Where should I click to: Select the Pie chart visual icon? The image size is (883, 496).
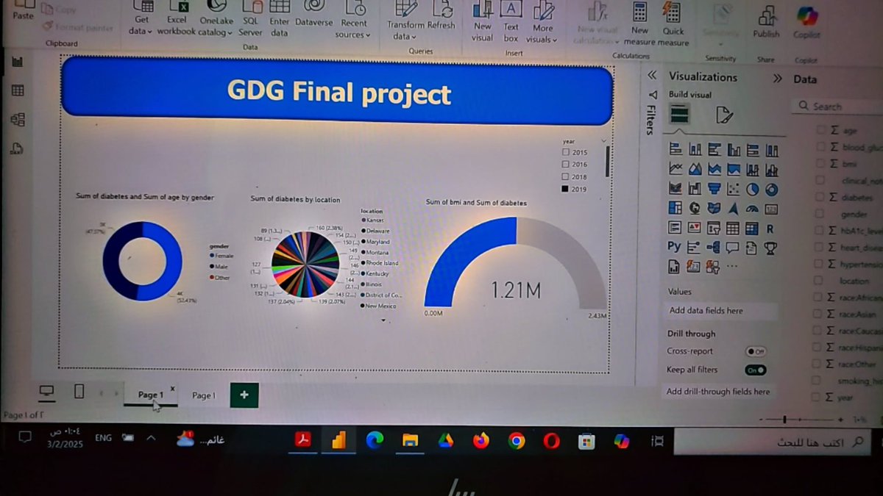coord(753,189)
